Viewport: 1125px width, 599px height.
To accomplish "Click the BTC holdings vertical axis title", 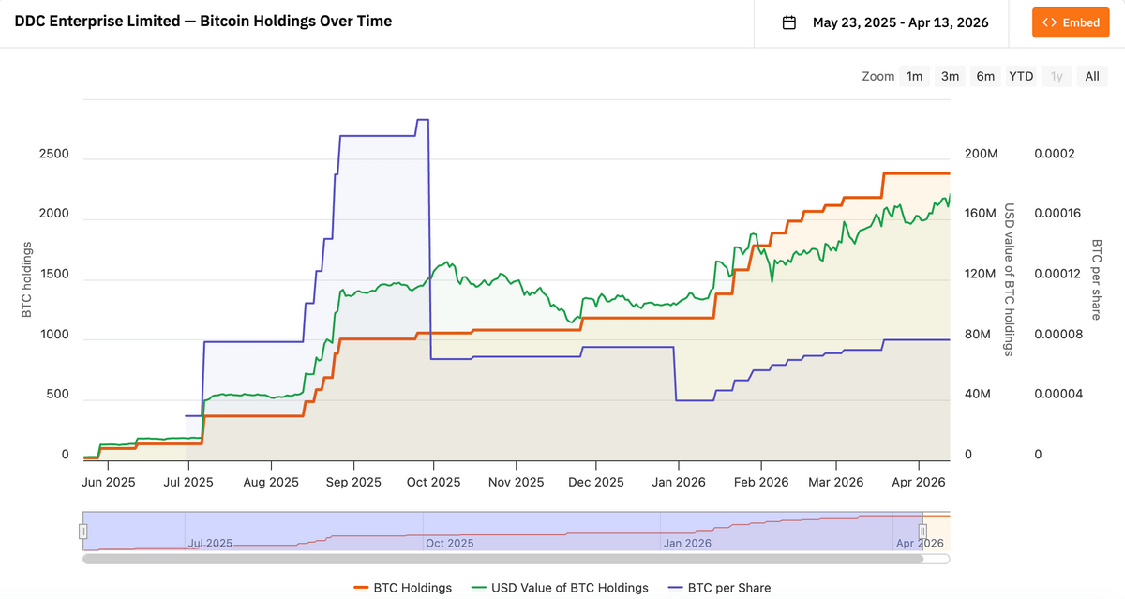I will coord(27,279).
